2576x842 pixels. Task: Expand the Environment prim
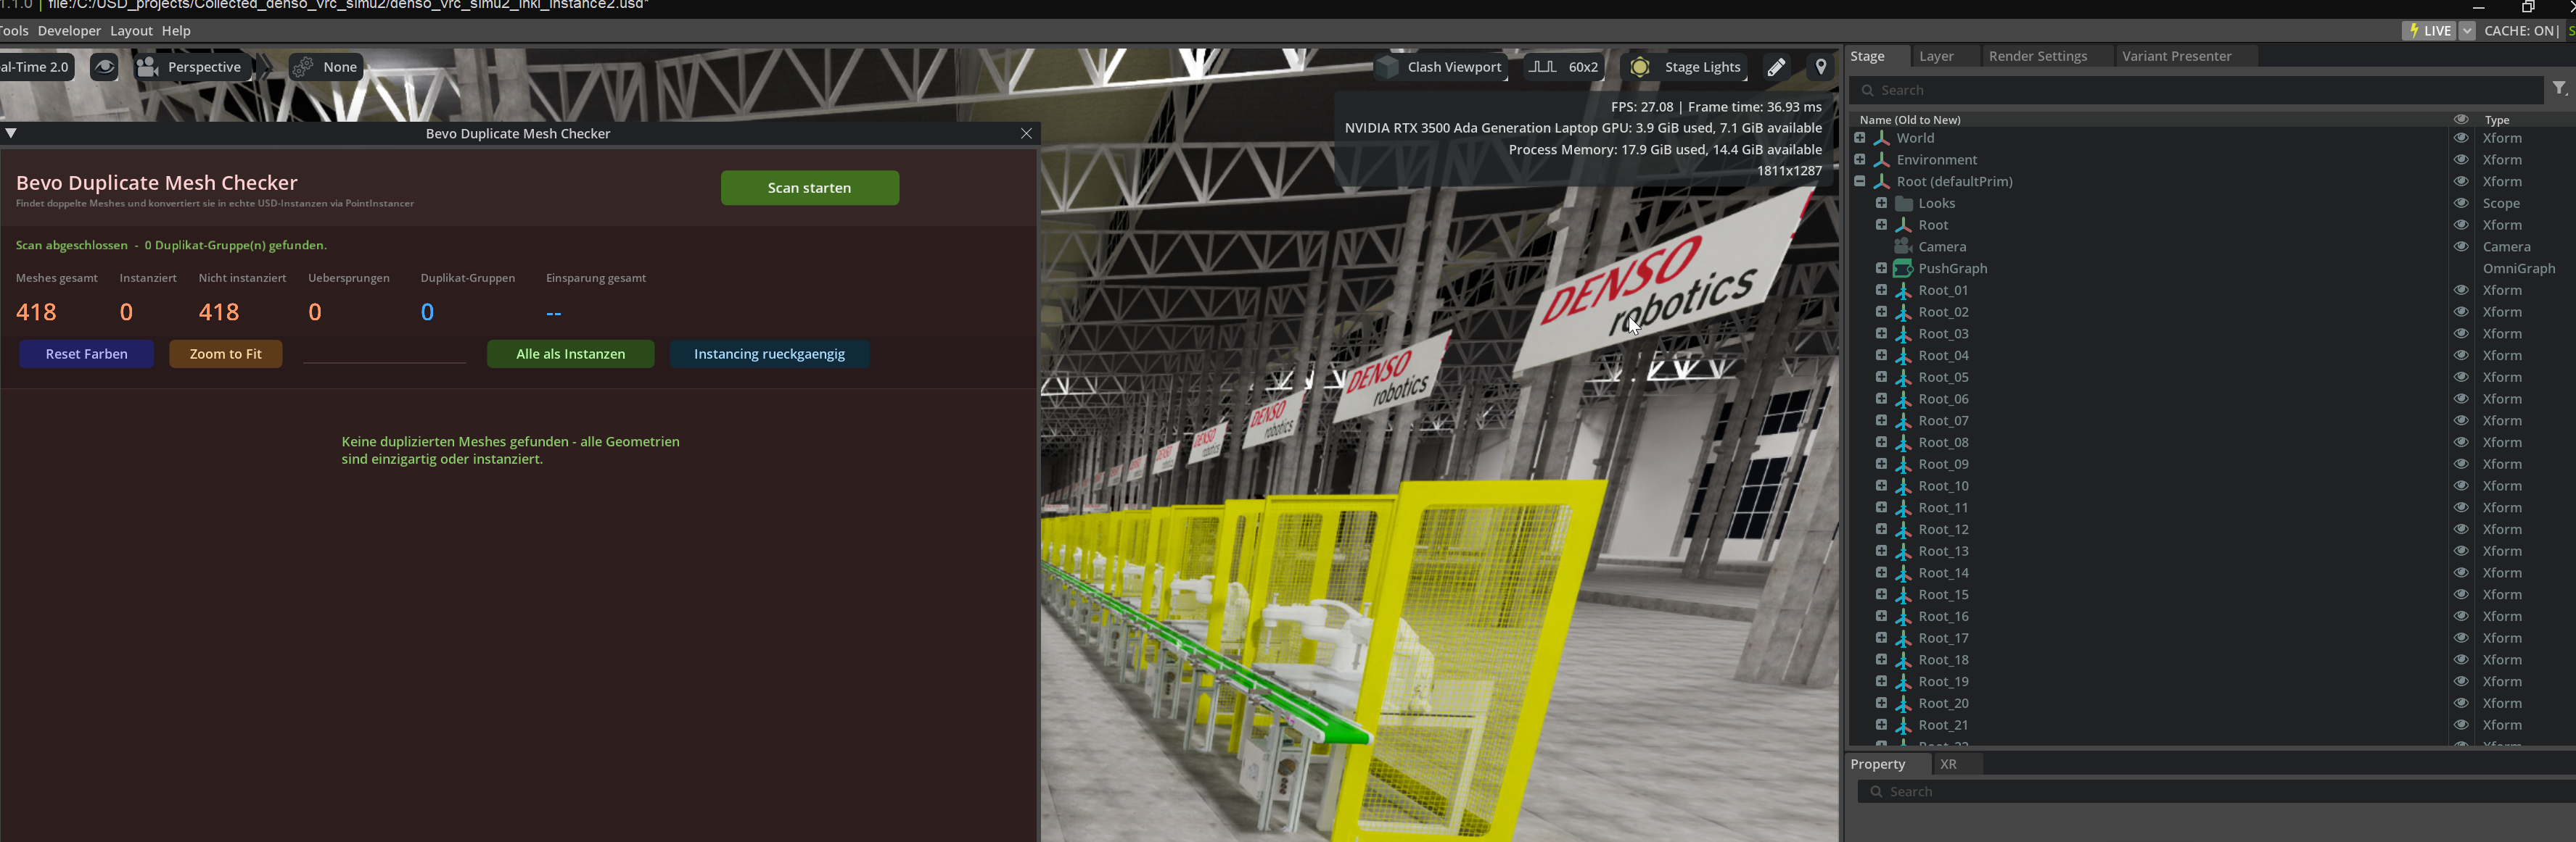point(1859,160)
